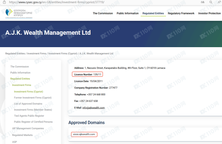Click Company Registration Number 277477 text
222x144 pixels.
point(96,88)
